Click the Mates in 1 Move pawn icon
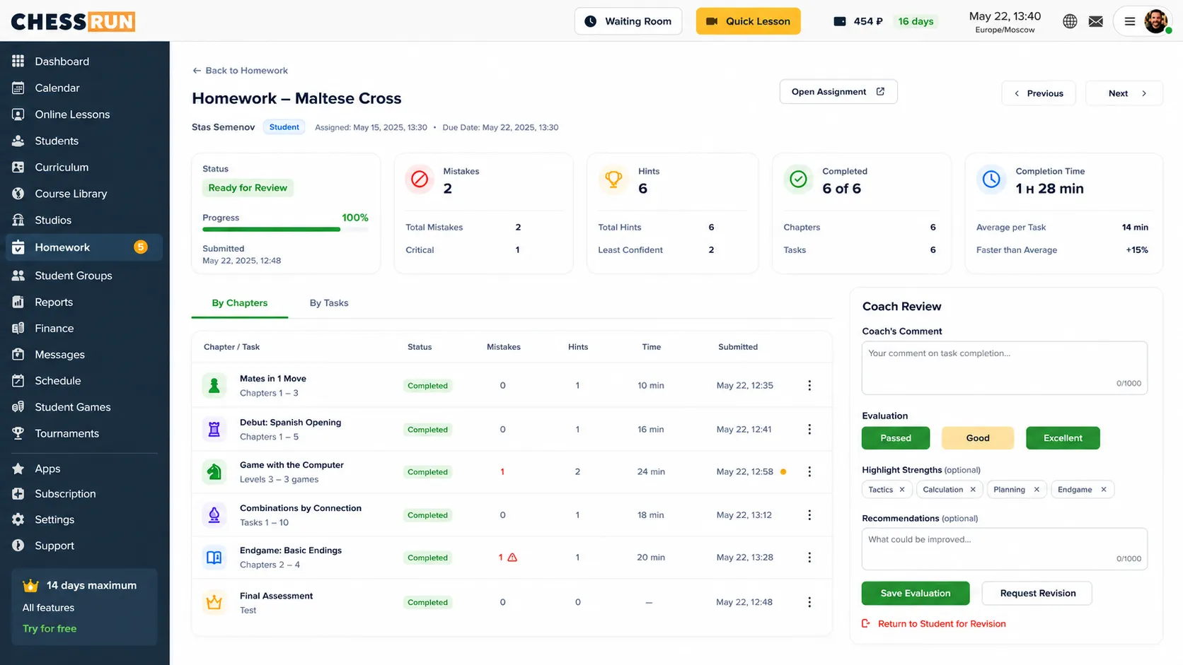 tap(214, 385)
